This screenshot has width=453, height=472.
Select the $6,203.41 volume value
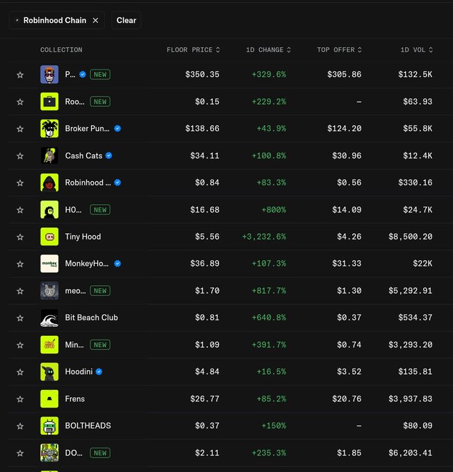[x=410, y=453]
